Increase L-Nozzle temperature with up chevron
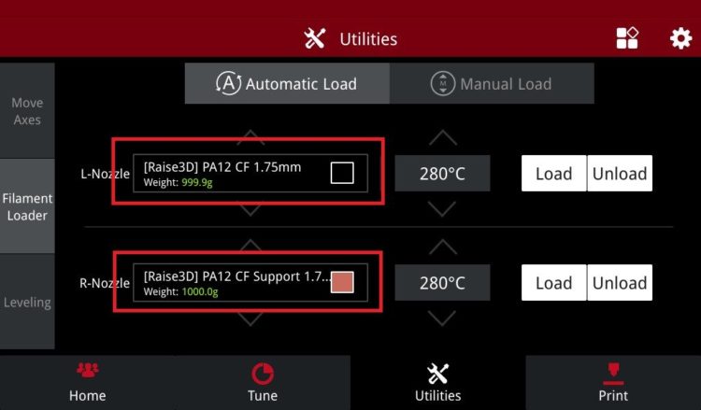The height and width of the screenshot is (410, 701). point(443,137)
